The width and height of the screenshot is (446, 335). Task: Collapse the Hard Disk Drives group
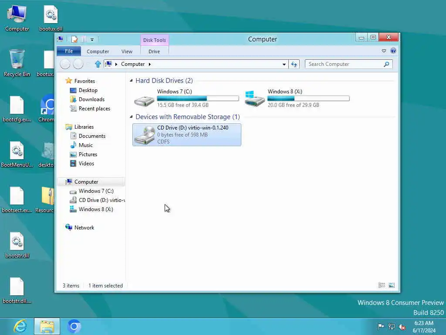[x=131, y=81]
